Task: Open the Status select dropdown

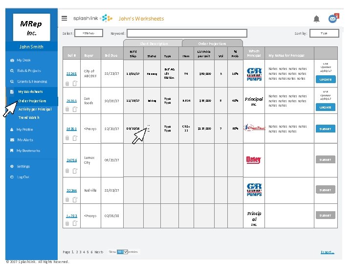Action: (x=88, y=33)
